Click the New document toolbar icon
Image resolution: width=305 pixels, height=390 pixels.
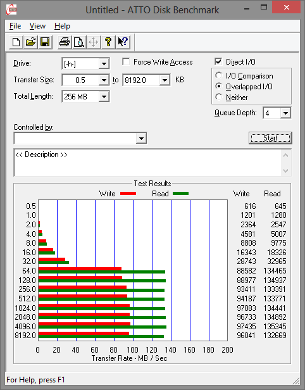click(16, 42)
